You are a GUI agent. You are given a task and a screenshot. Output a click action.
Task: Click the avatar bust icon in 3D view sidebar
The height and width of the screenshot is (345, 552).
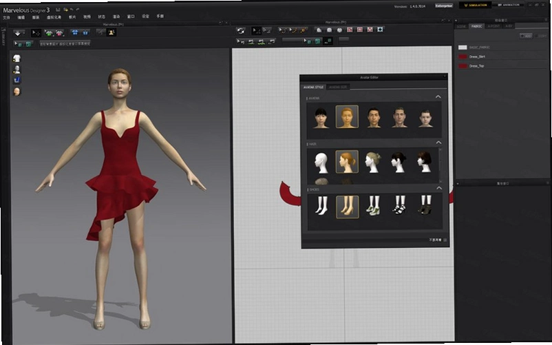[x=17, y=69]
